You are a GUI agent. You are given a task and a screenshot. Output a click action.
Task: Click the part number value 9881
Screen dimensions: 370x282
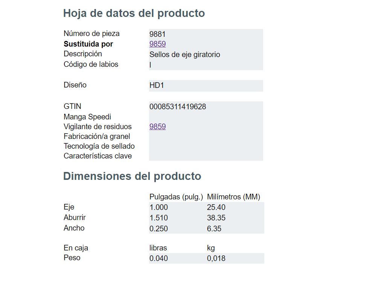pyautogui.click(x=157, y=34)
